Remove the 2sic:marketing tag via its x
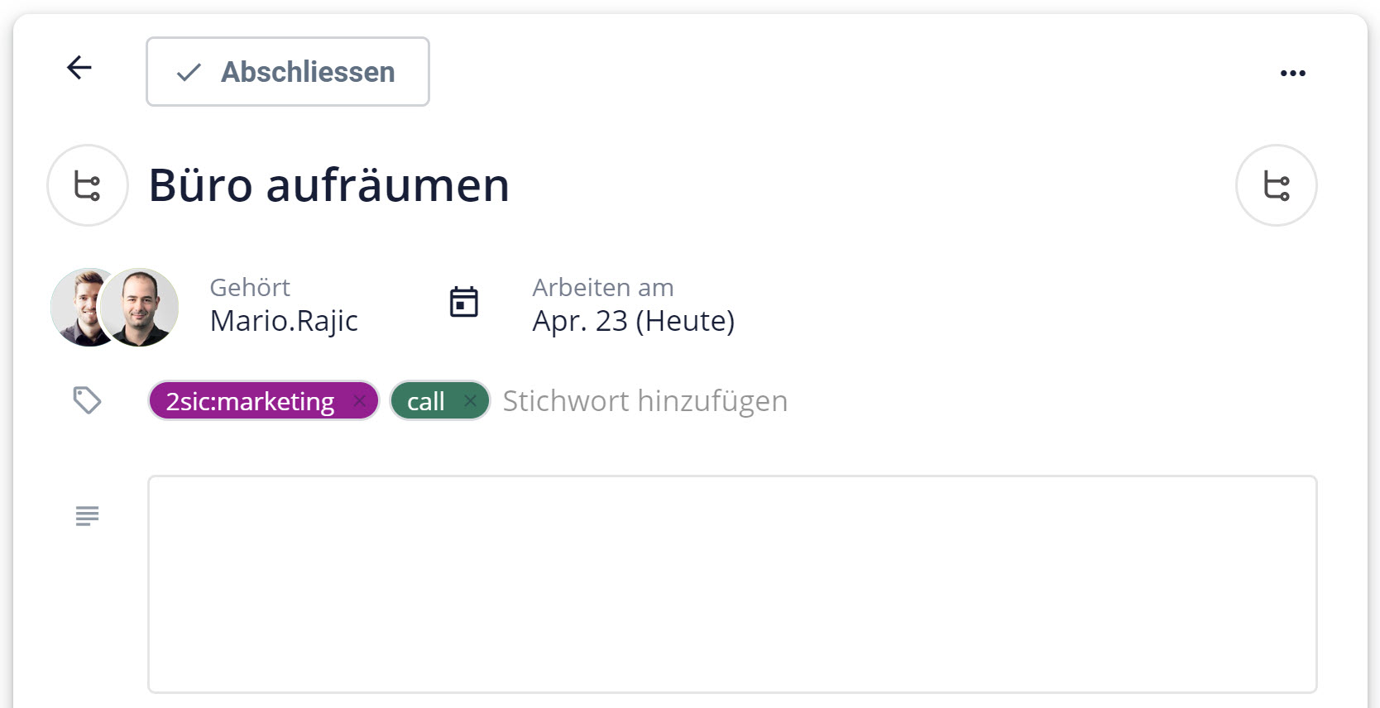This screenshot has height=708, width=1380. pyautogui.click(x=361, y=400)
